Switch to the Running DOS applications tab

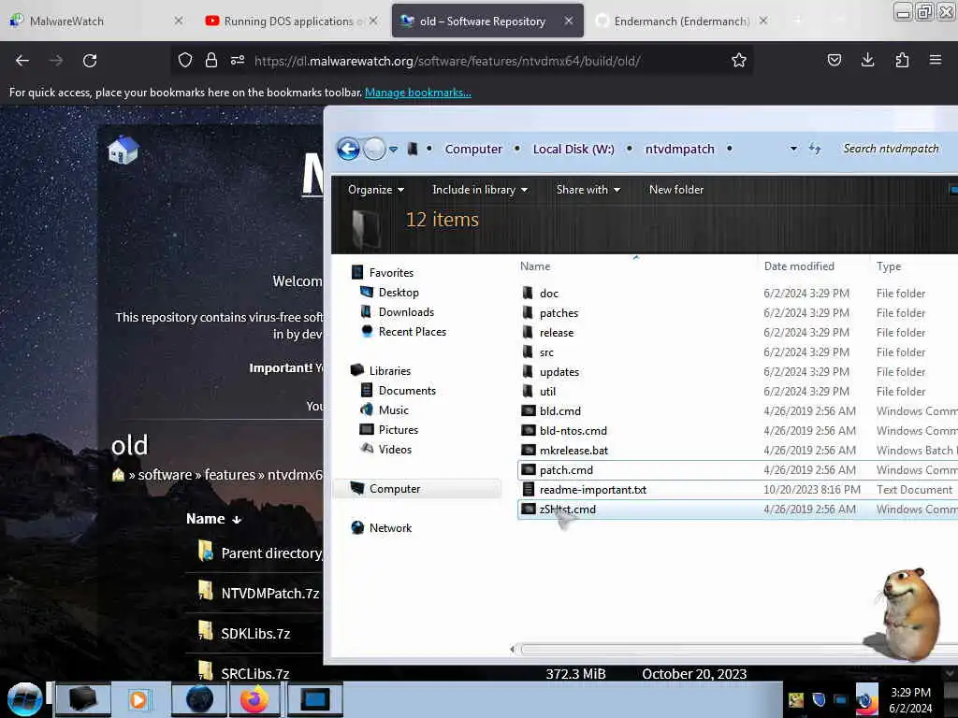pos(288,22)
